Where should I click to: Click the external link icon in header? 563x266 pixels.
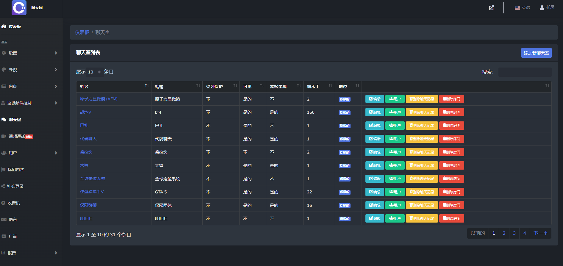click(491, 8)
